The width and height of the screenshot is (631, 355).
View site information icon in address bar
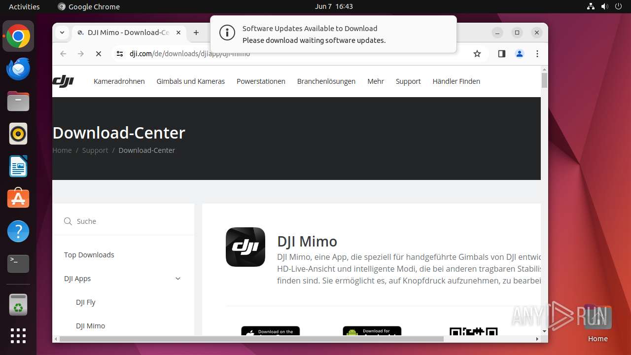click(120, 54)
